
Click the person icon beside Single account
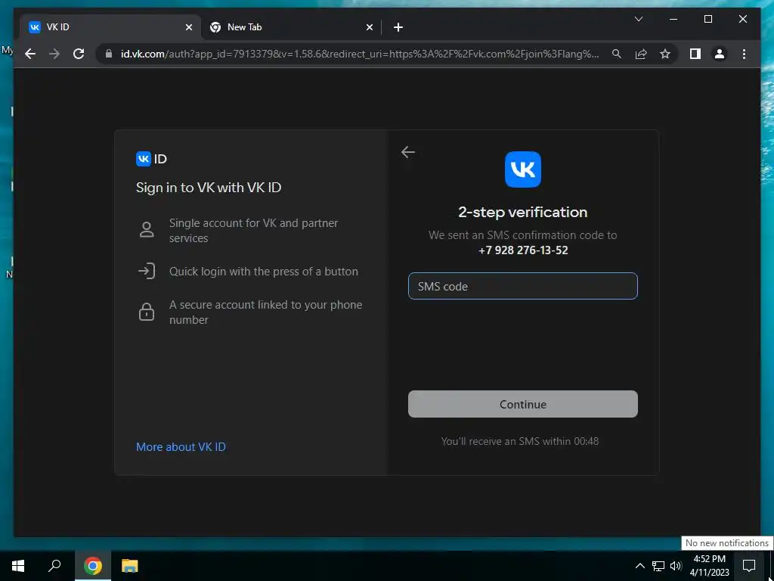click(x=147, y=230)
